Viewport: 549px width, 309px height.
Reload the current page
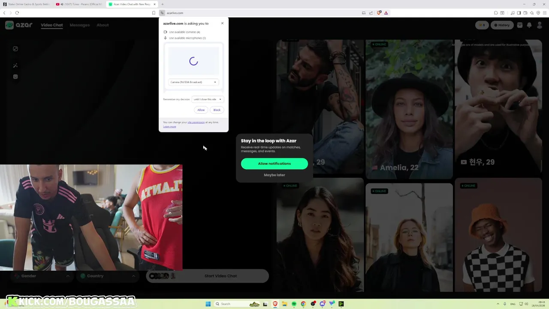[x=17, y=13]
